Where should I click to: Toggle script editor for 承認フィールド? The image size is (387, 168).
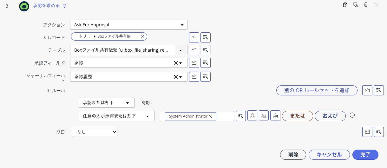tap(194, 63)
